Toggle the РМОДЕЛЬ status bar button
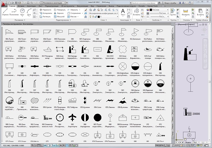The image size is (212, 148). click(160, 146)
